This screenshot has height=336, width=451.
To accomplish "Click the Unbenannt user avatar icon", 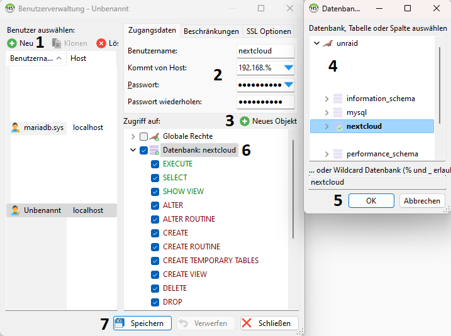I will (15, 210).
